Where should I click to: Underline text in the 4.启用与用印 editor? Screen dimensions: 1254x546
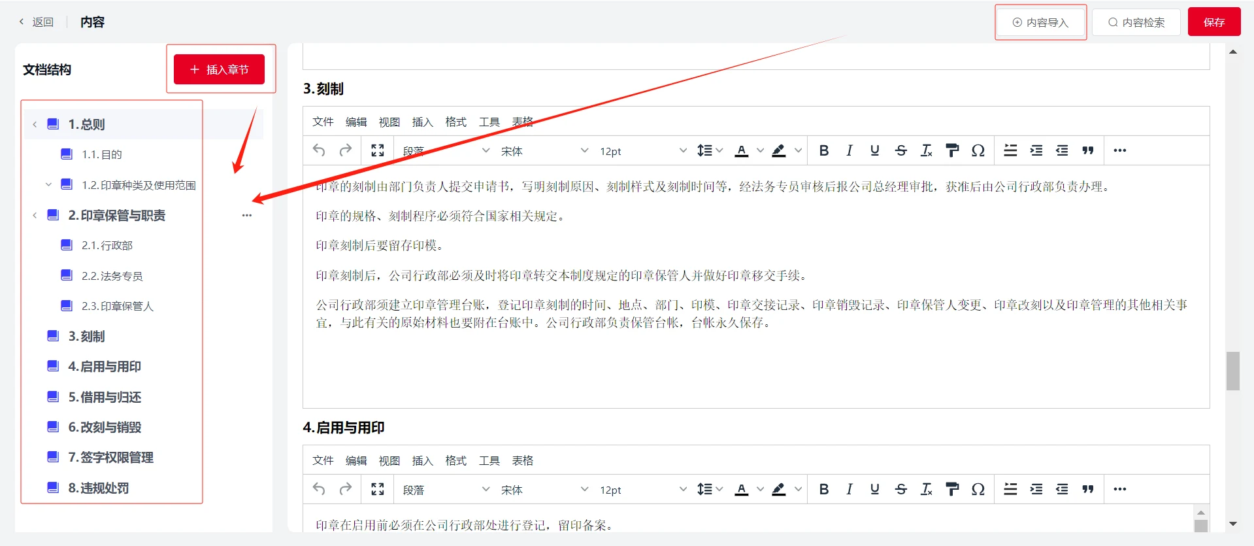(x=875, y=489)
